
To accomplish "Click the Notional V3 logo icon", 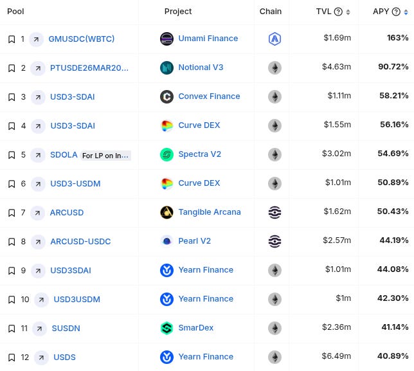I will [x=167, y=68].
